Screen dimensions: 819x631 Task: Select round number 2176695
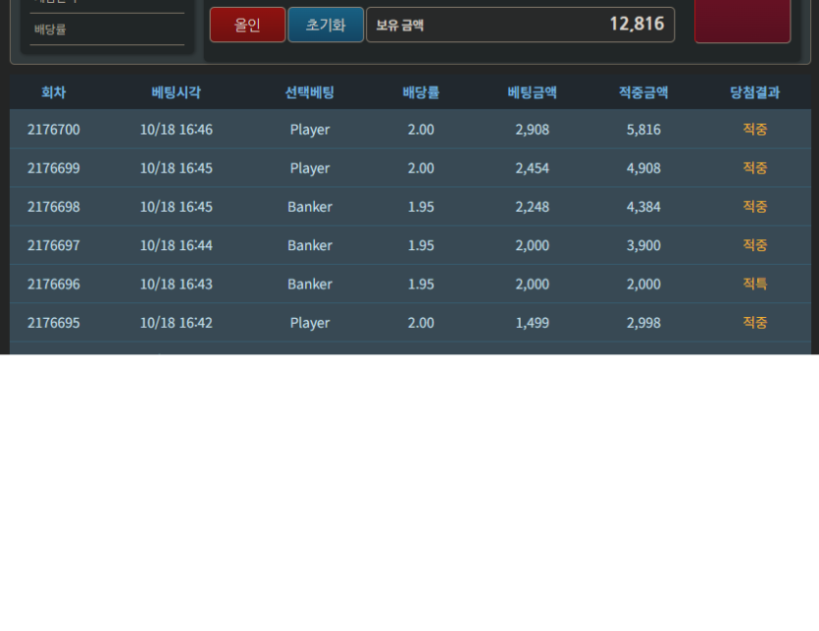tap(54, 323)
